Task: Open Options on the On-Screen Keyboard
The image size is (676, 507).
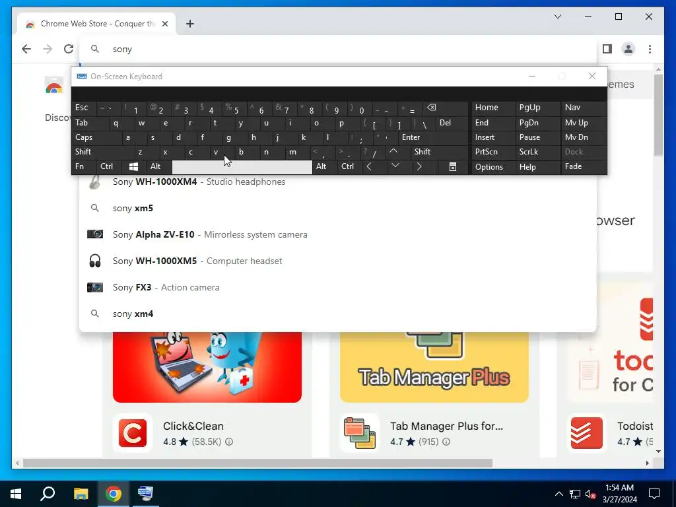Action: coord(493,167)
